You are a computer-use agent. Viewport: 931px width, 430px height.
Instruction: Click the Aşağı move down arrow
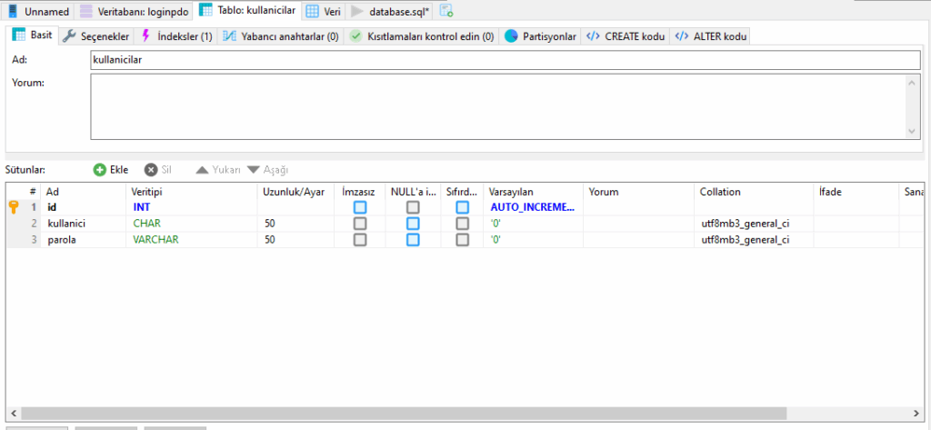[254, 170]
